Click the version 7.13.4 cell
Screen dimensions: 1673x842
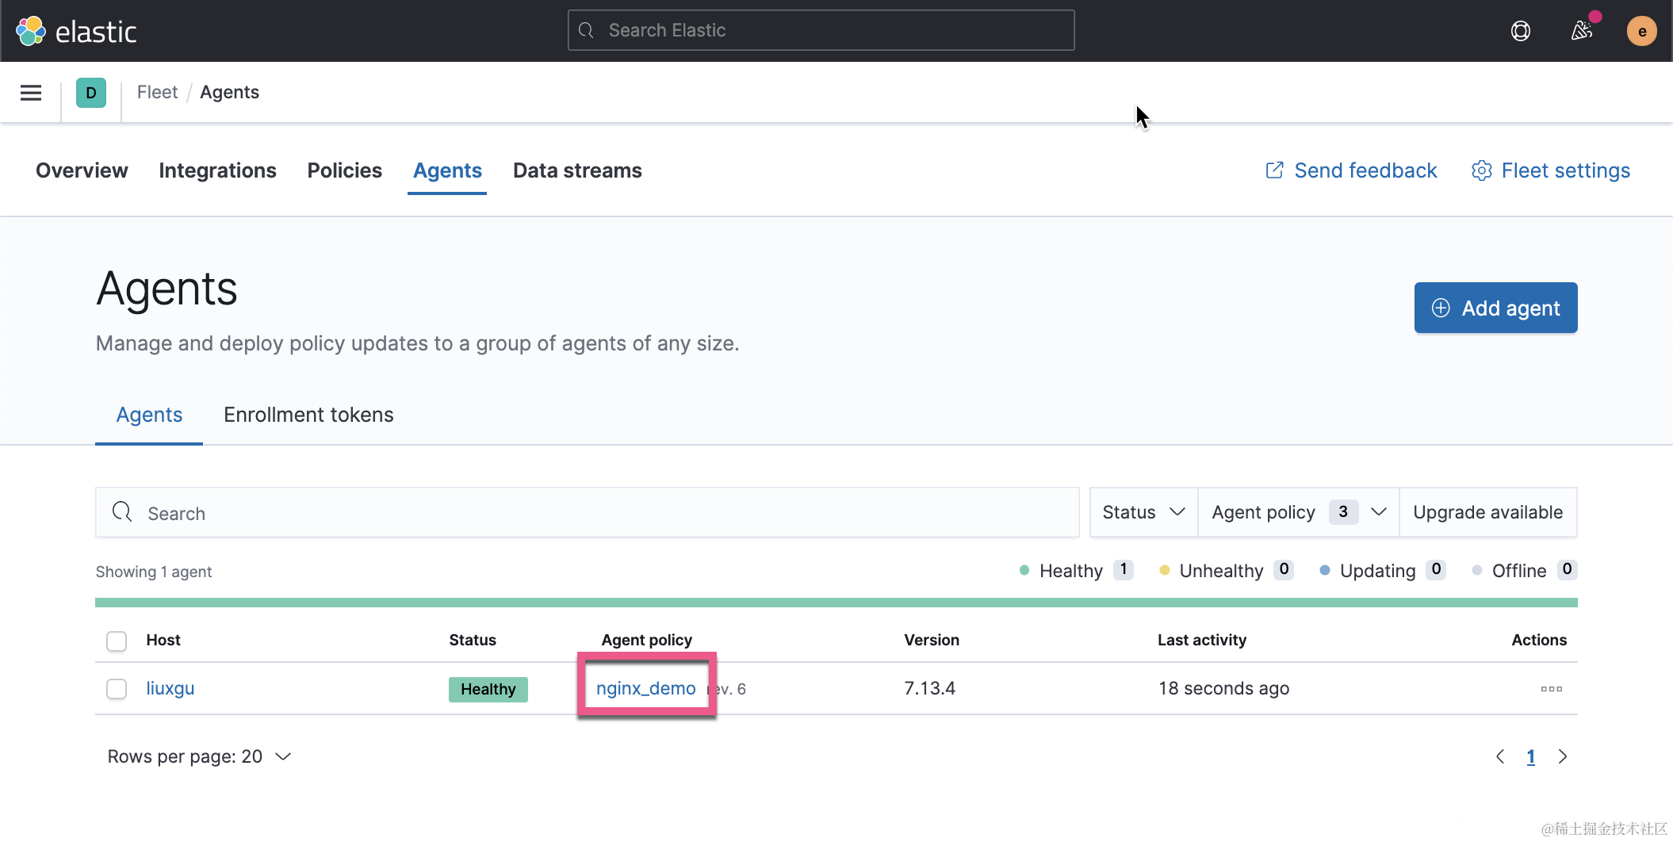click(929, 689)
